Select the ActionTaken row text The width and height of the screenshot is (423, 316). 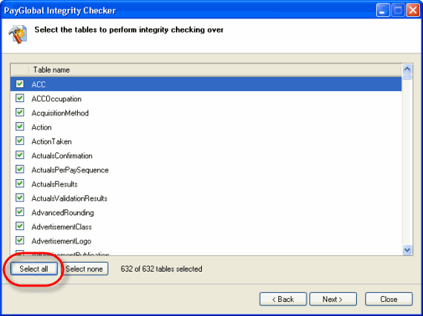click(51, 141)
